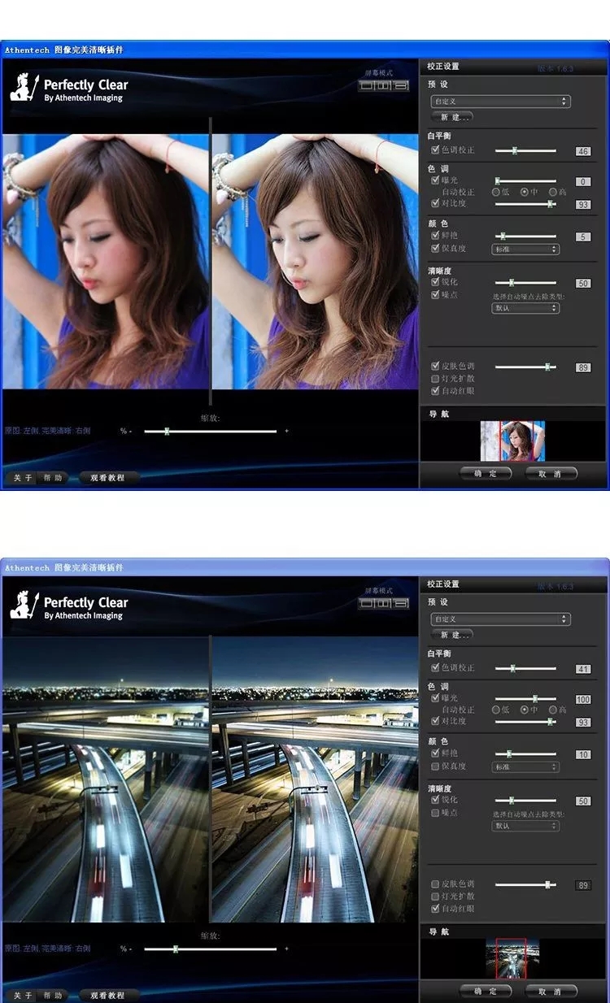
Task: Enable 皮肤色调 checkbox in highway window
Action: (x=435, y=884)
